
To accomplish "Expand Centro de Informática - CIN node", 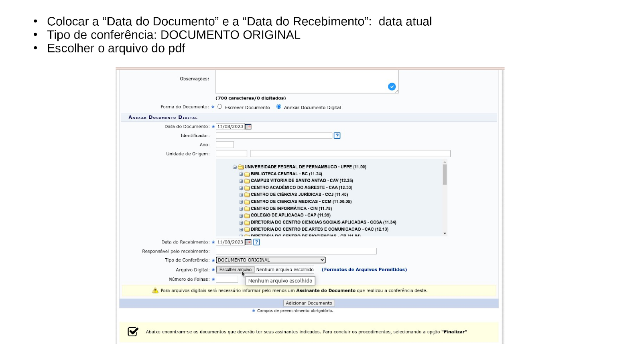I will point(241,209).
